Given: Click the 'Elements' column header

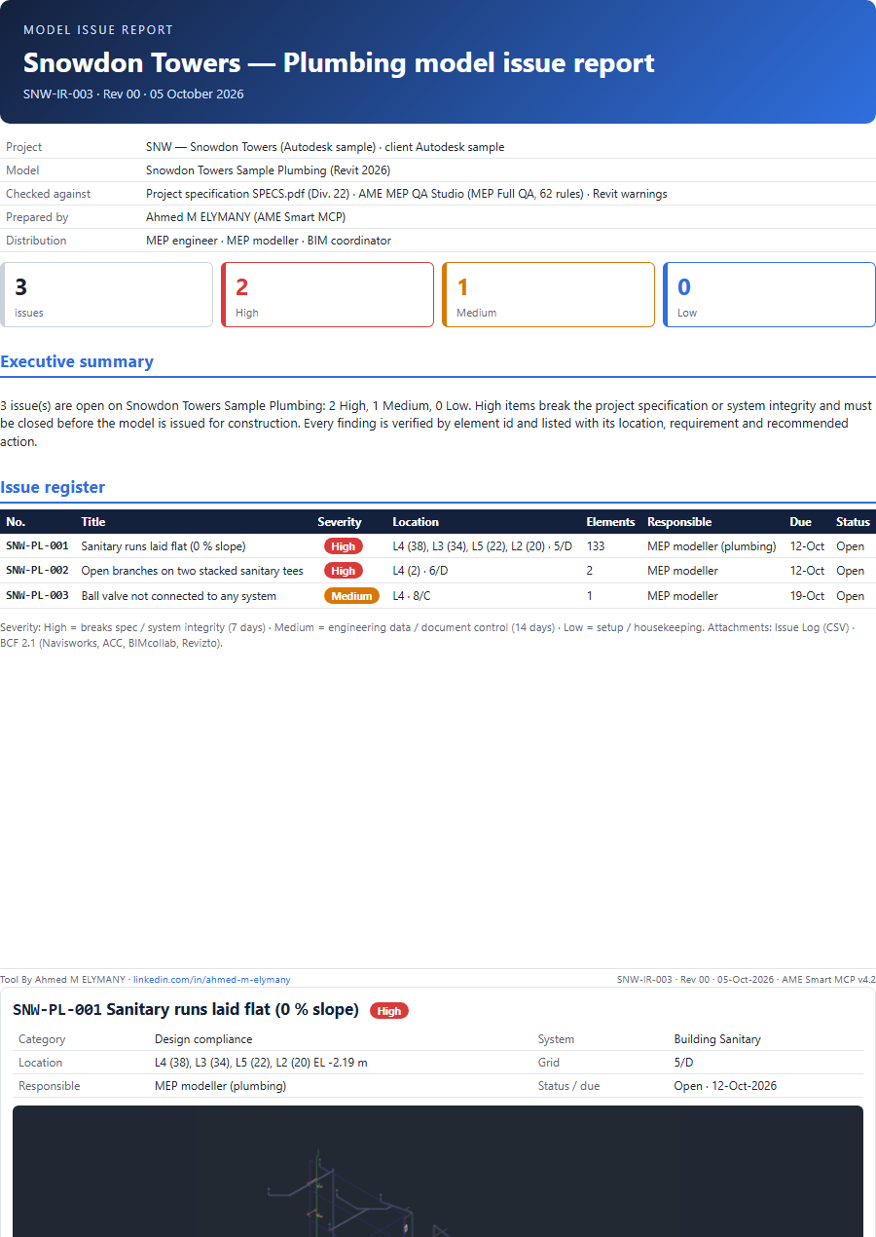Looking at the screenshot, I should (610, 522).
